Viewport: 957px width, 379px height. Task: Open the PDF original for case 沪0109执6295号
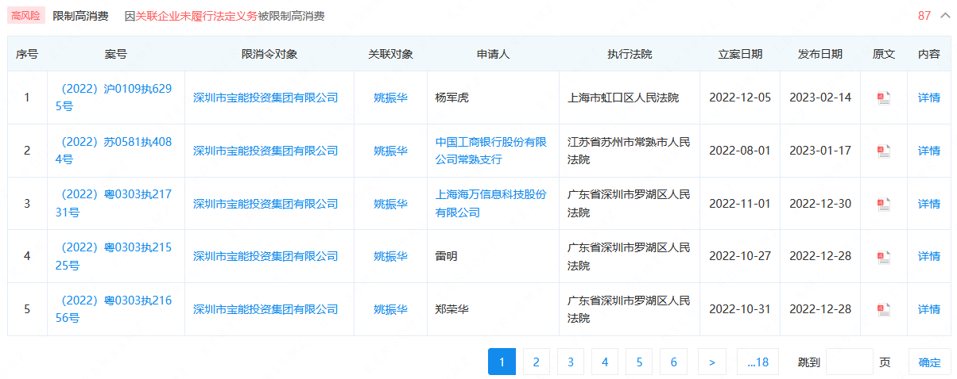[x=883, y=98]
